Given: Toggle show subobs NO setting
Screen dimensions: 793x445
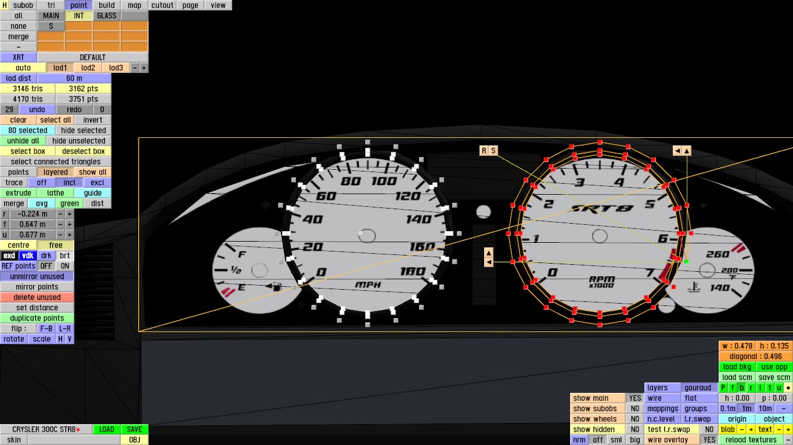Looking at the screenshot, I should (635, 408).
